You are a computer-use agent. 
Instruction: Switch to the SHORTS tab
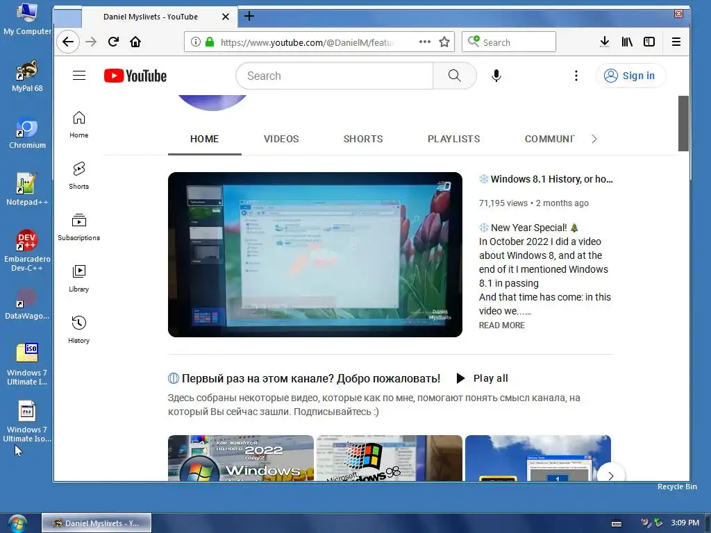(x=363, y=139)
